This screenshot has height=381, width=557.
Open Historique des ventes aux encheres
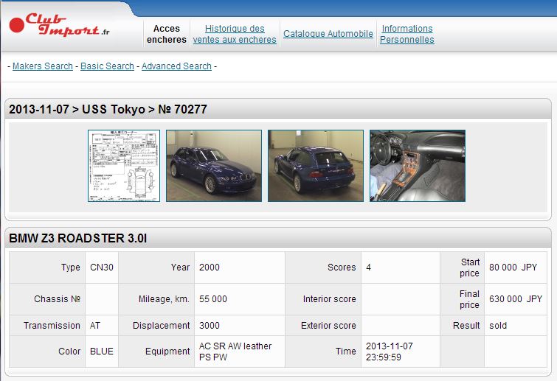(x=235, y=34)
